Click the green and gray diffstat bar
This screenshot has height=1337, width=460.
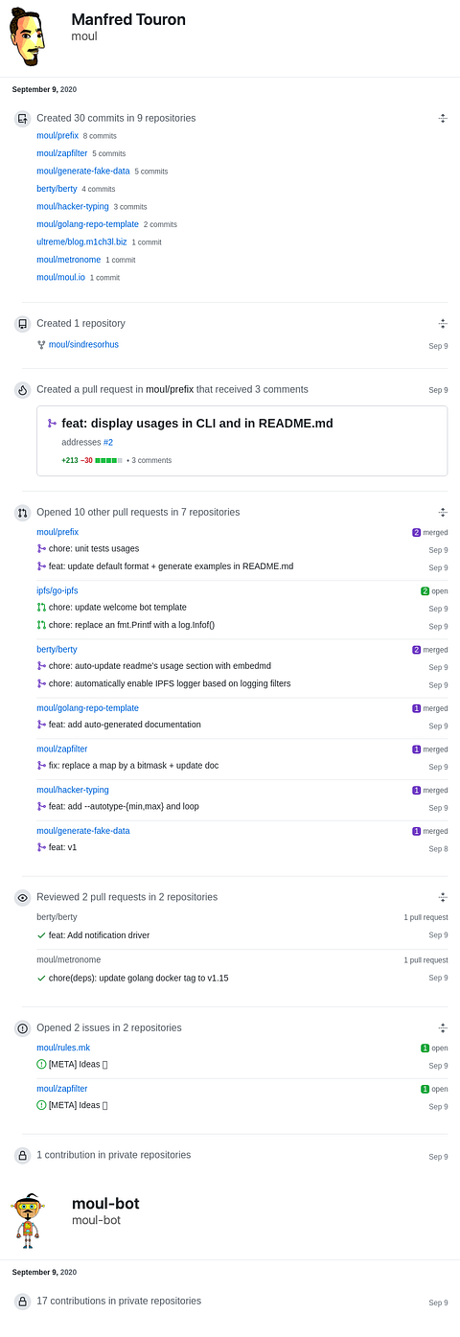109,460
